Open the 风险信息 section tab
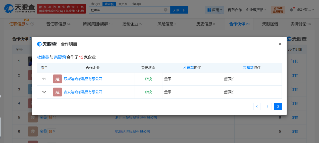This screenshot has height=143, width=319. click(167, 24)
